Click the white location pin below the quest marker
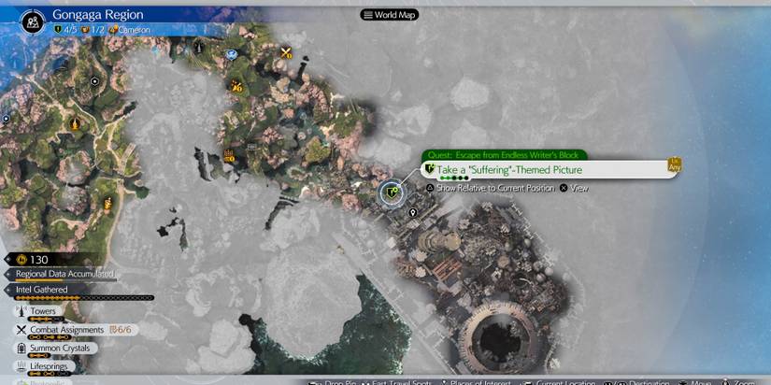The width and height of the screenshot is (771, 385). 413,213
